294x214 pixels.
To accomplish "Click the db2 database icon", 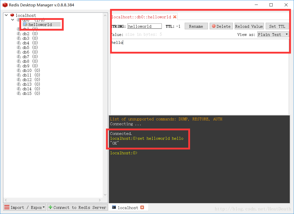I will 19,34.
